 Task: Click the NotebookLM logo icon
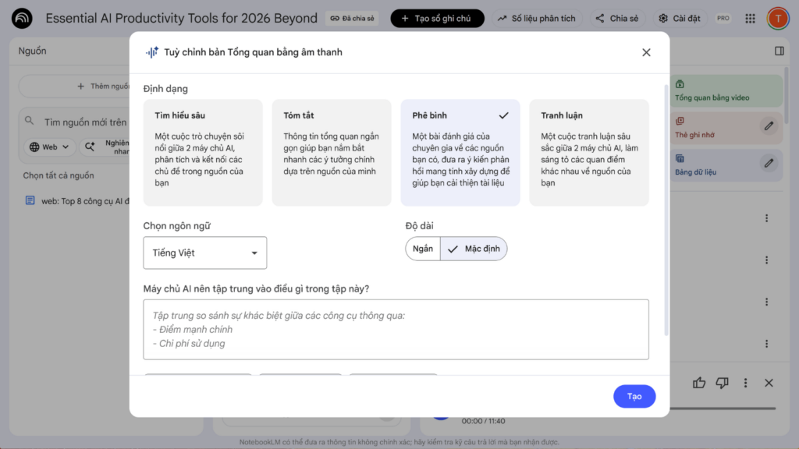pos(22,18)
